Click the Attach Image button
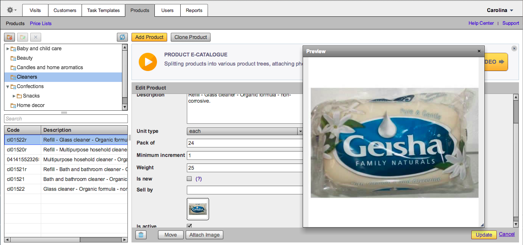The height and width of the screenshot is (245, 523). point(205,235)
